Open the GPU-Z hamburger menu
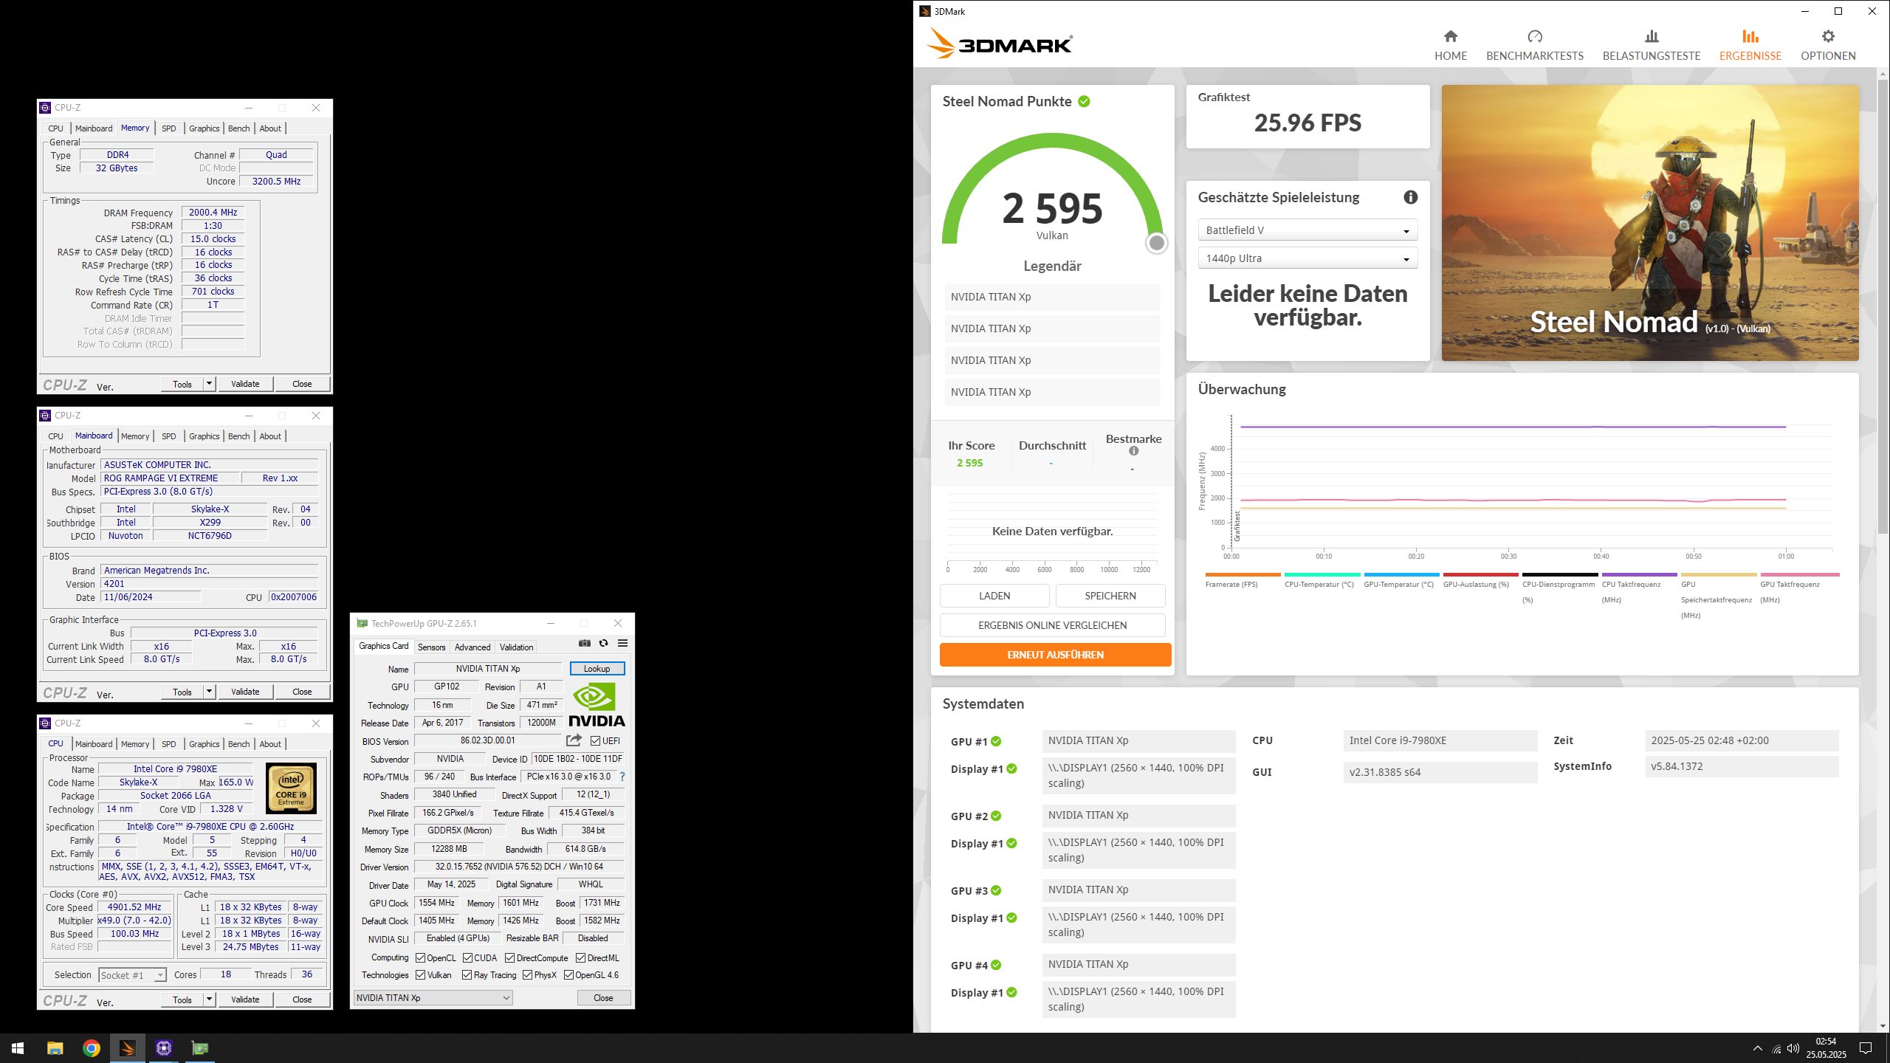This screenshot has width=1890, height=1063. pos(623,643)
